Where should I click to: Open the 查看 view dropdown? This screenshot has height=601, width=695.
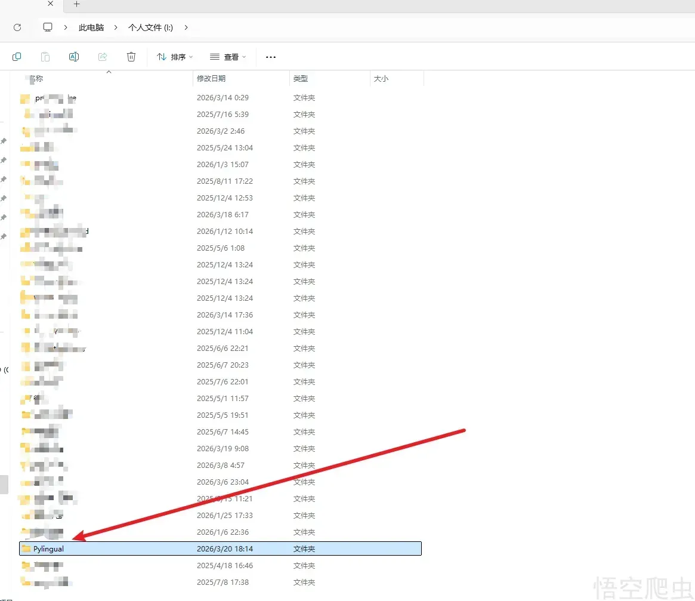coord(228,57)
